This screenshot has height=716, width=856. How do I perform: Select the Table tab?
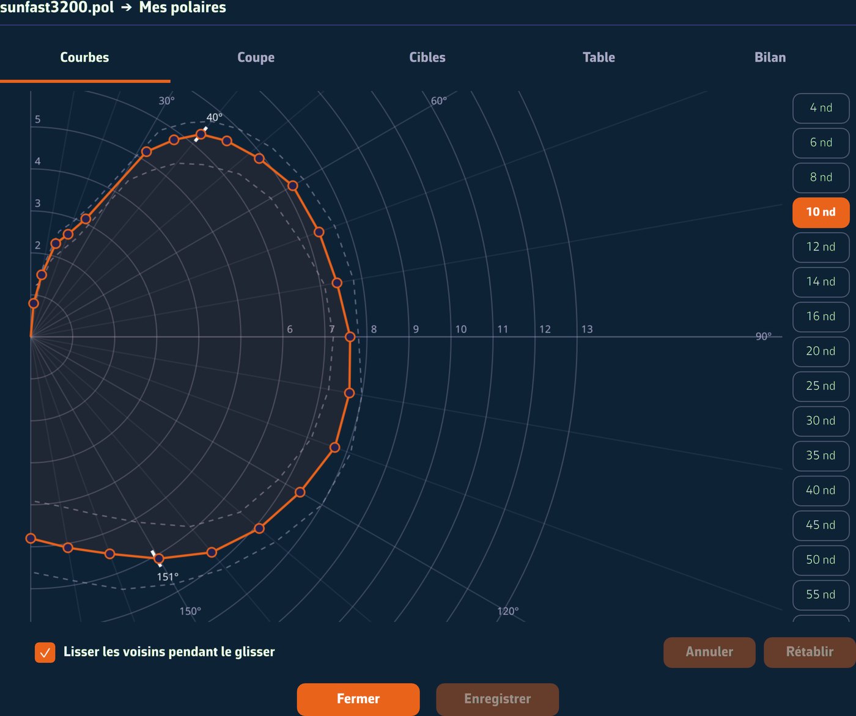point(599,57)
